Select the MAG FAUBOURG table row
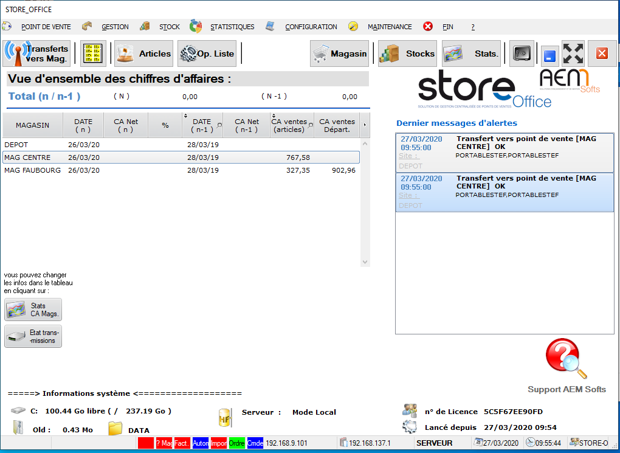 coord(181,170)
